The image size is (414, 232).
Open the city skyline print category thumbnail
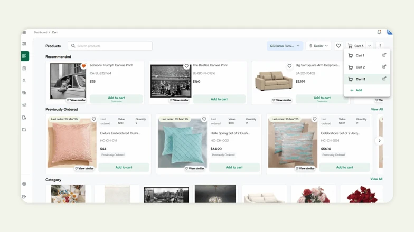pyautogui.click(x=166, y=195)
